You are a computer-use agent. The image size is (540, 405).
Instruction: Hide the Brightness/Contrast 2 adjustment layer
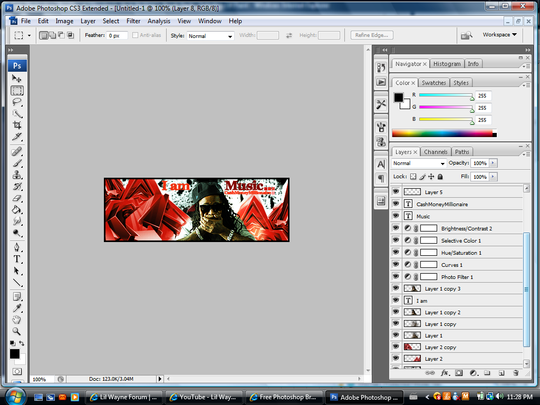pyautogui.click(x=396, y=228)
